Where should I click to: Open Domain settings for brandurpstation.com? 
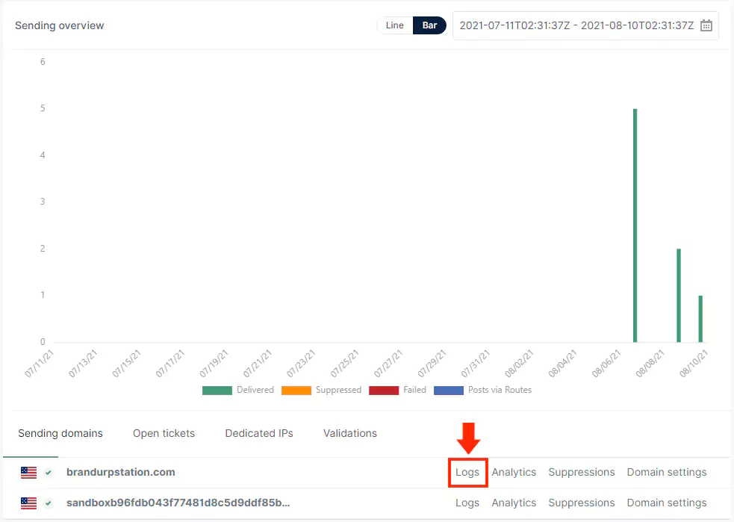[667, 473]
